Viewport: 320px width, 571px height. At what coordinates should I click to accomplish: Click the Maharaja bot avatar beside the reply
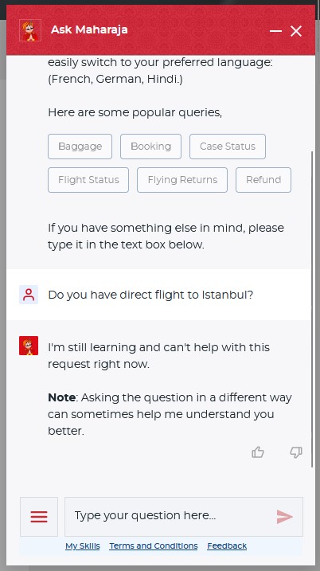pos(29,346)
